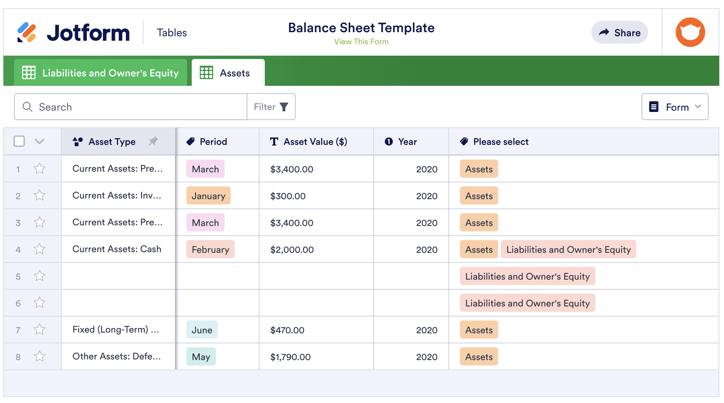
Task: Open the View This Form link
Action: 361,42
